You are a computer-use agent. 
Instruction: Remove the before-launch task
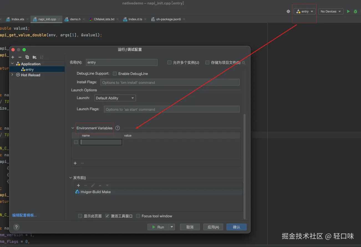click(x=86, y=185)
